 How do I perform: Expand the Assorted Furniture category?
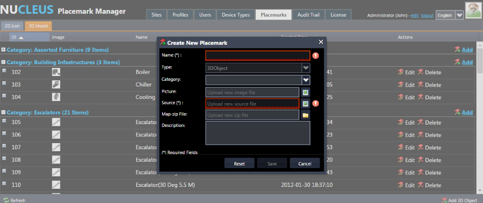(x=3, y=49)
